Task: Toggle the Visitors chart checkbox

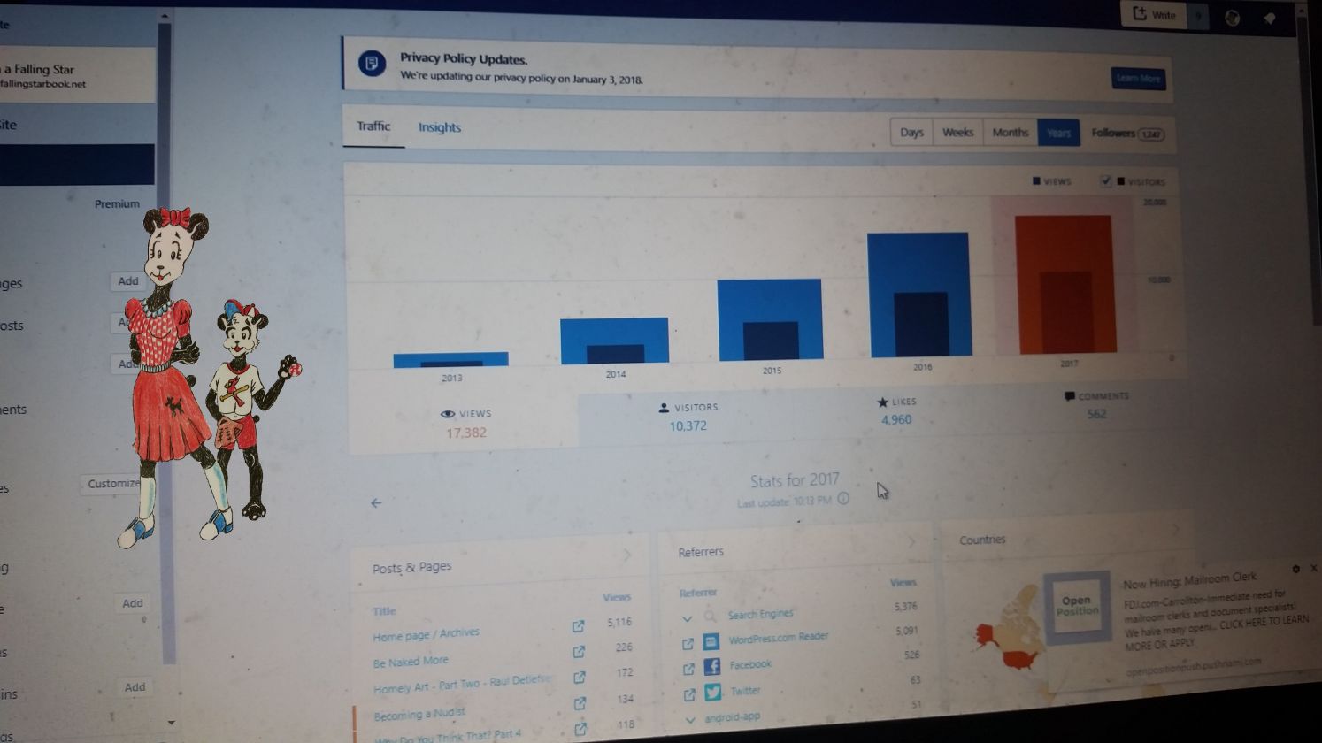Action: 1105,180
